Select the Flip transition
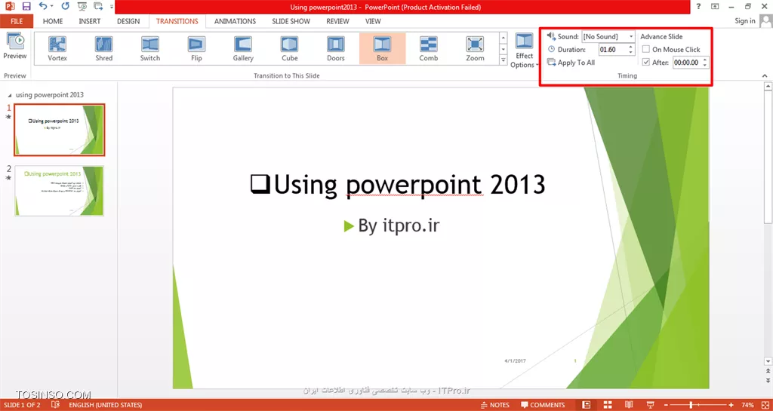Screen dimensions: 773x411 196,48
